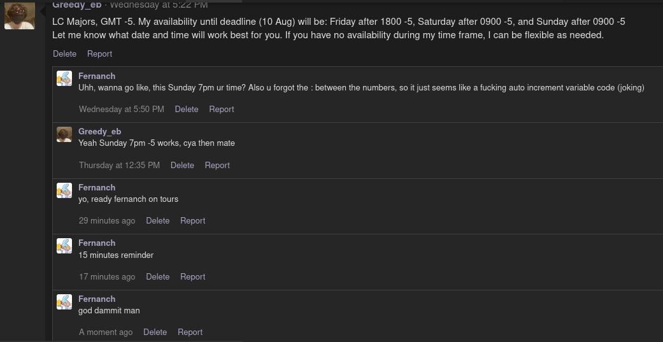Delete the Thursday 12:35 PM reply
Screen dimensions: 663x342
[x=182, y=165]
